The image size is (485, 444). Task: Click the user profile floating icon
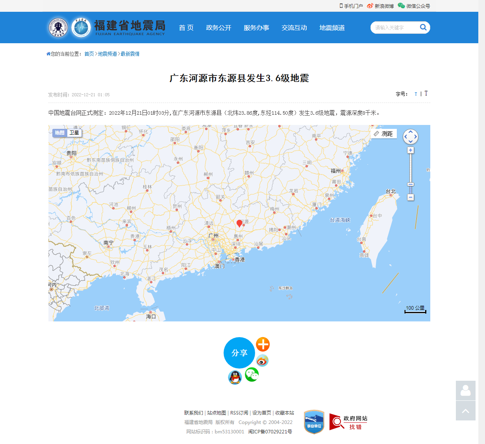click(466, 391)
